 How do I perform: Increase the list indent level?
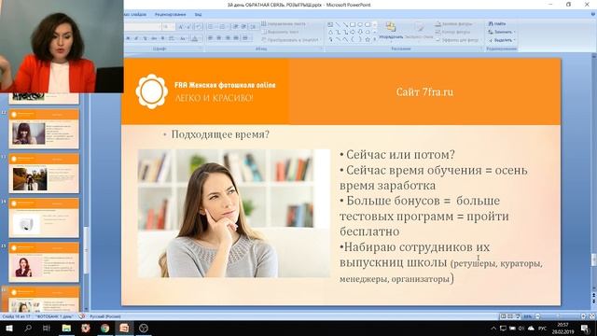243,27
